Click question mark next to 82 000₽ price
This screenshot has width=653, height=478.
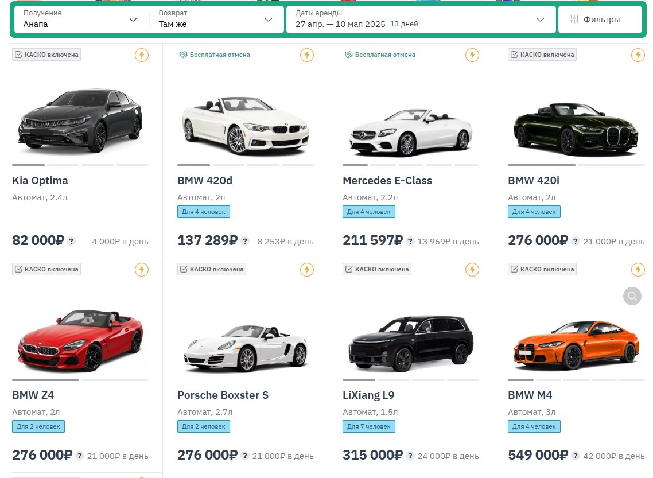point(71,241)
